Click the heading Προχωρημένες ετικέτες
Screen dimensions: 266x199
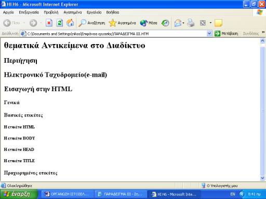point(31,173)
